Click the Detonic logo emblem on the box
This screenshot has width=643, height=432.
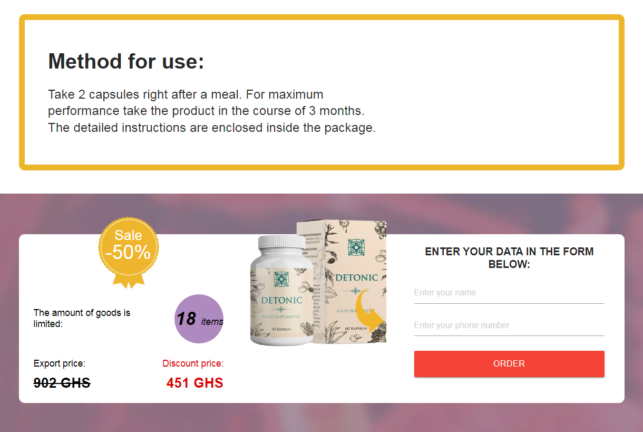tap(356, 247)
